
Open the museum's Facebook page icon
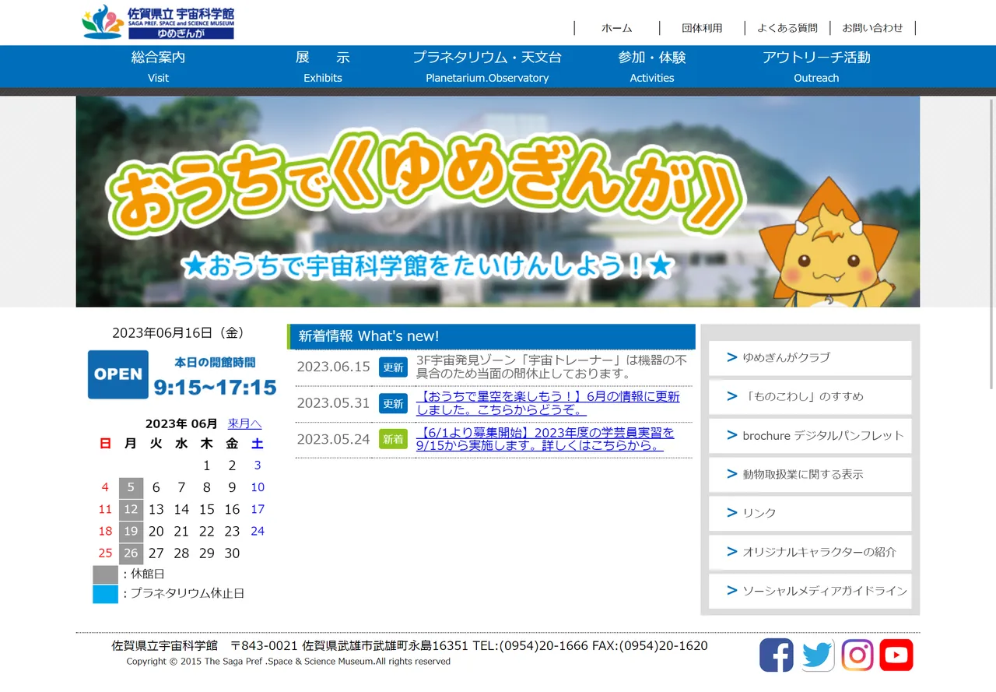pos(777,655)
